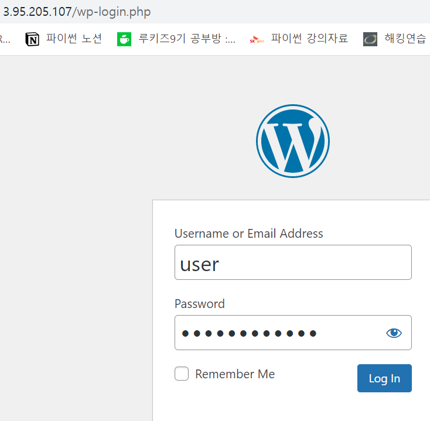Click the Password label

coord(200,304)
